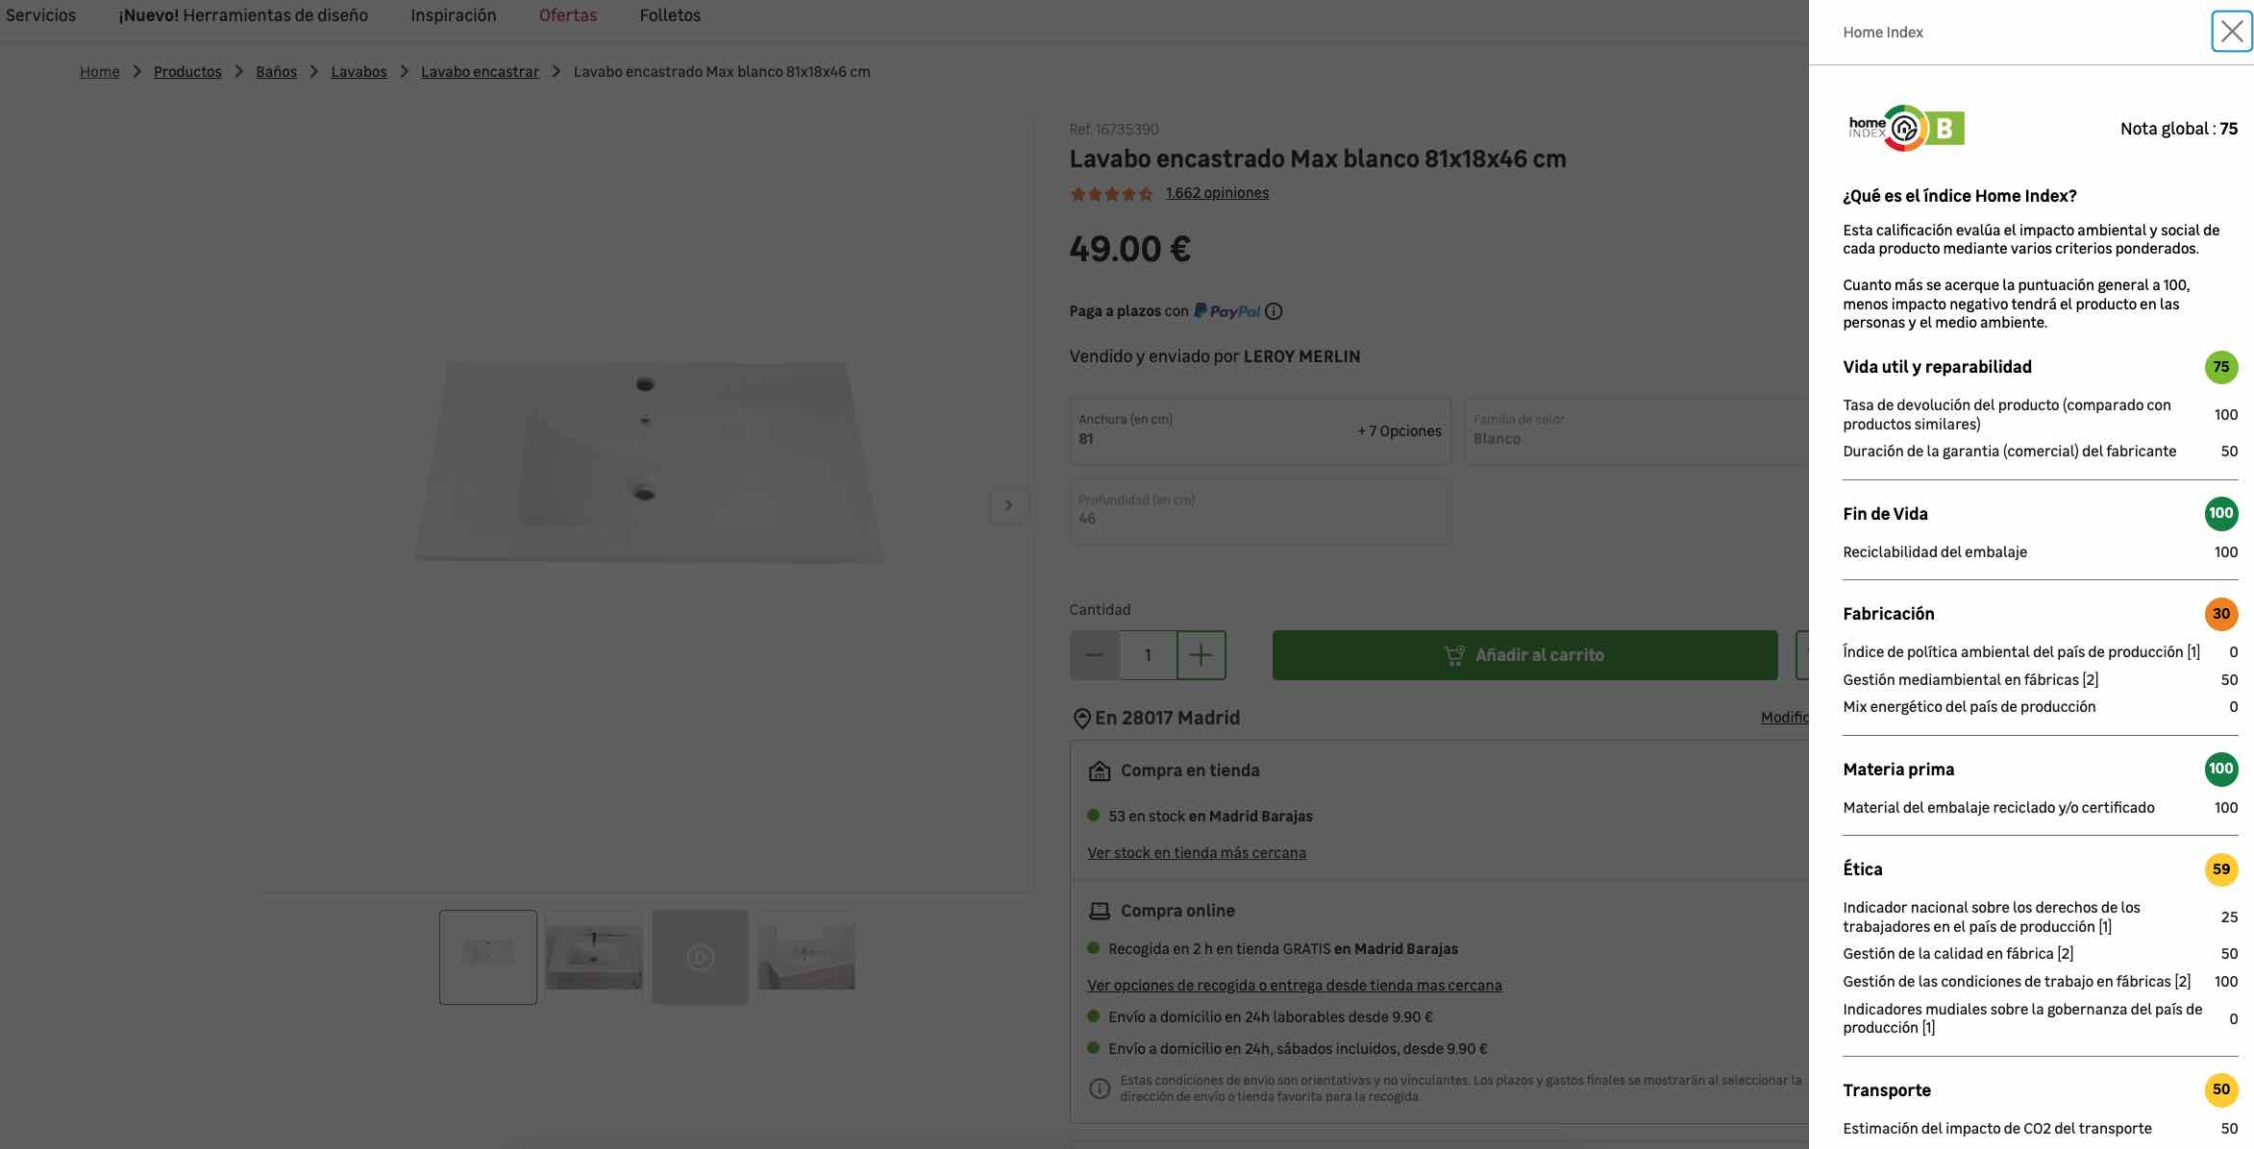
Task: Click the laptop icon beside Compra online
Action: pyautogui.click(x=1100, y=911)
